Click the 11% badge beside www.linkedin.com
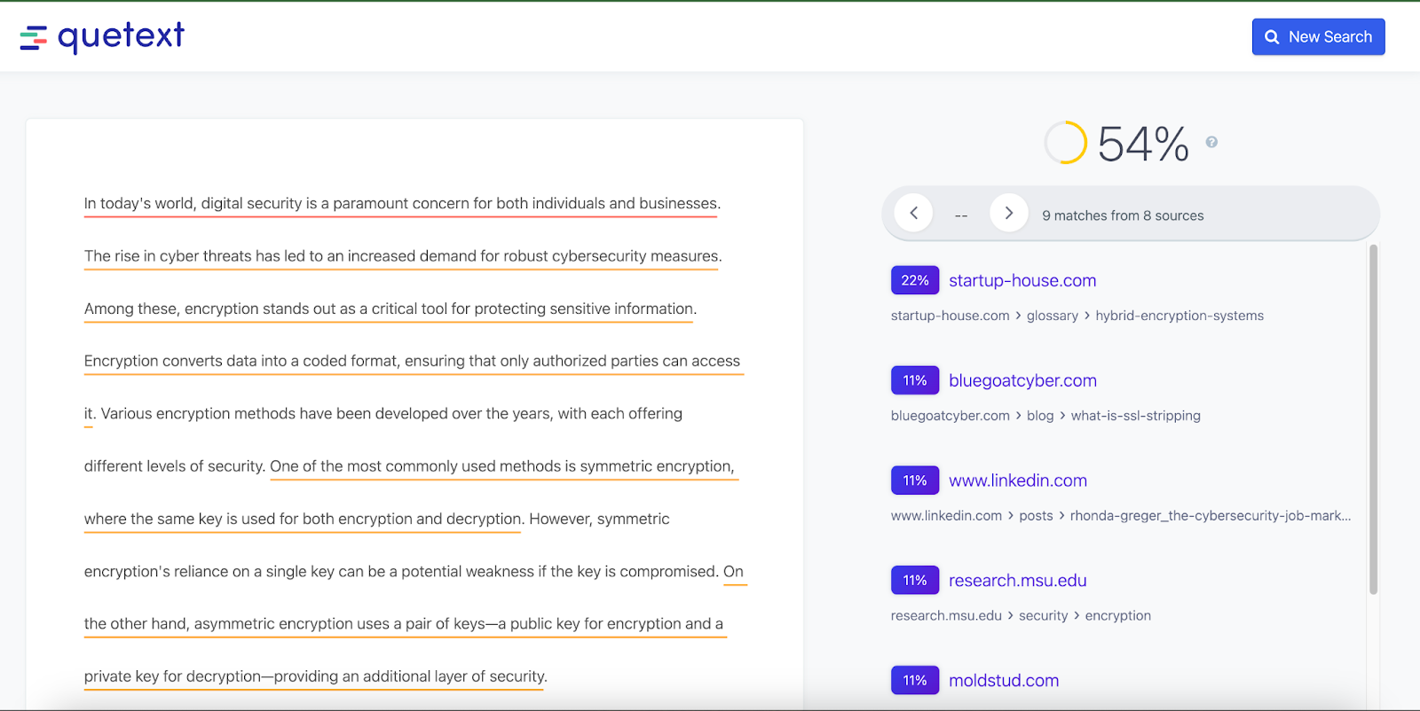1420x711 pixels. click(915, 481)
